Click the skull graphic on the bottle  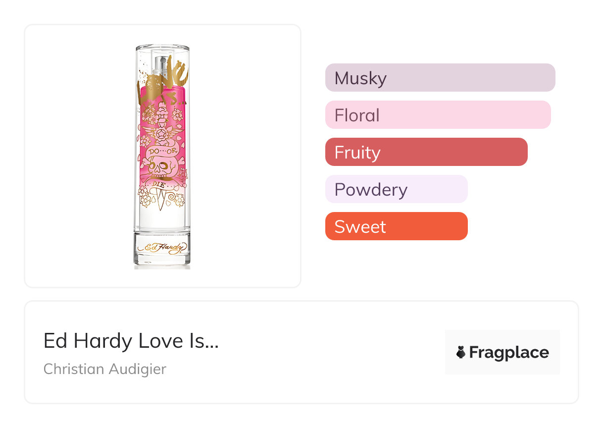162,167
